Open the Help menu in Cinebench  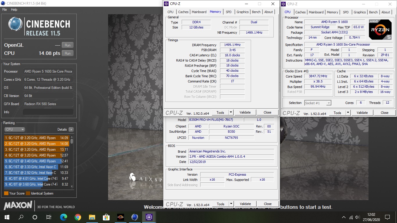tap(14, 10)
